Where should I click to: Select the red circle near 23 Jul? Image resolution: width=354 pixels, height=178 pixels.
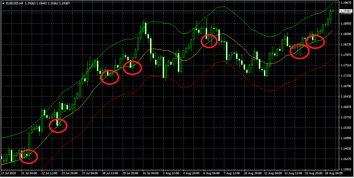click(58, 126)
